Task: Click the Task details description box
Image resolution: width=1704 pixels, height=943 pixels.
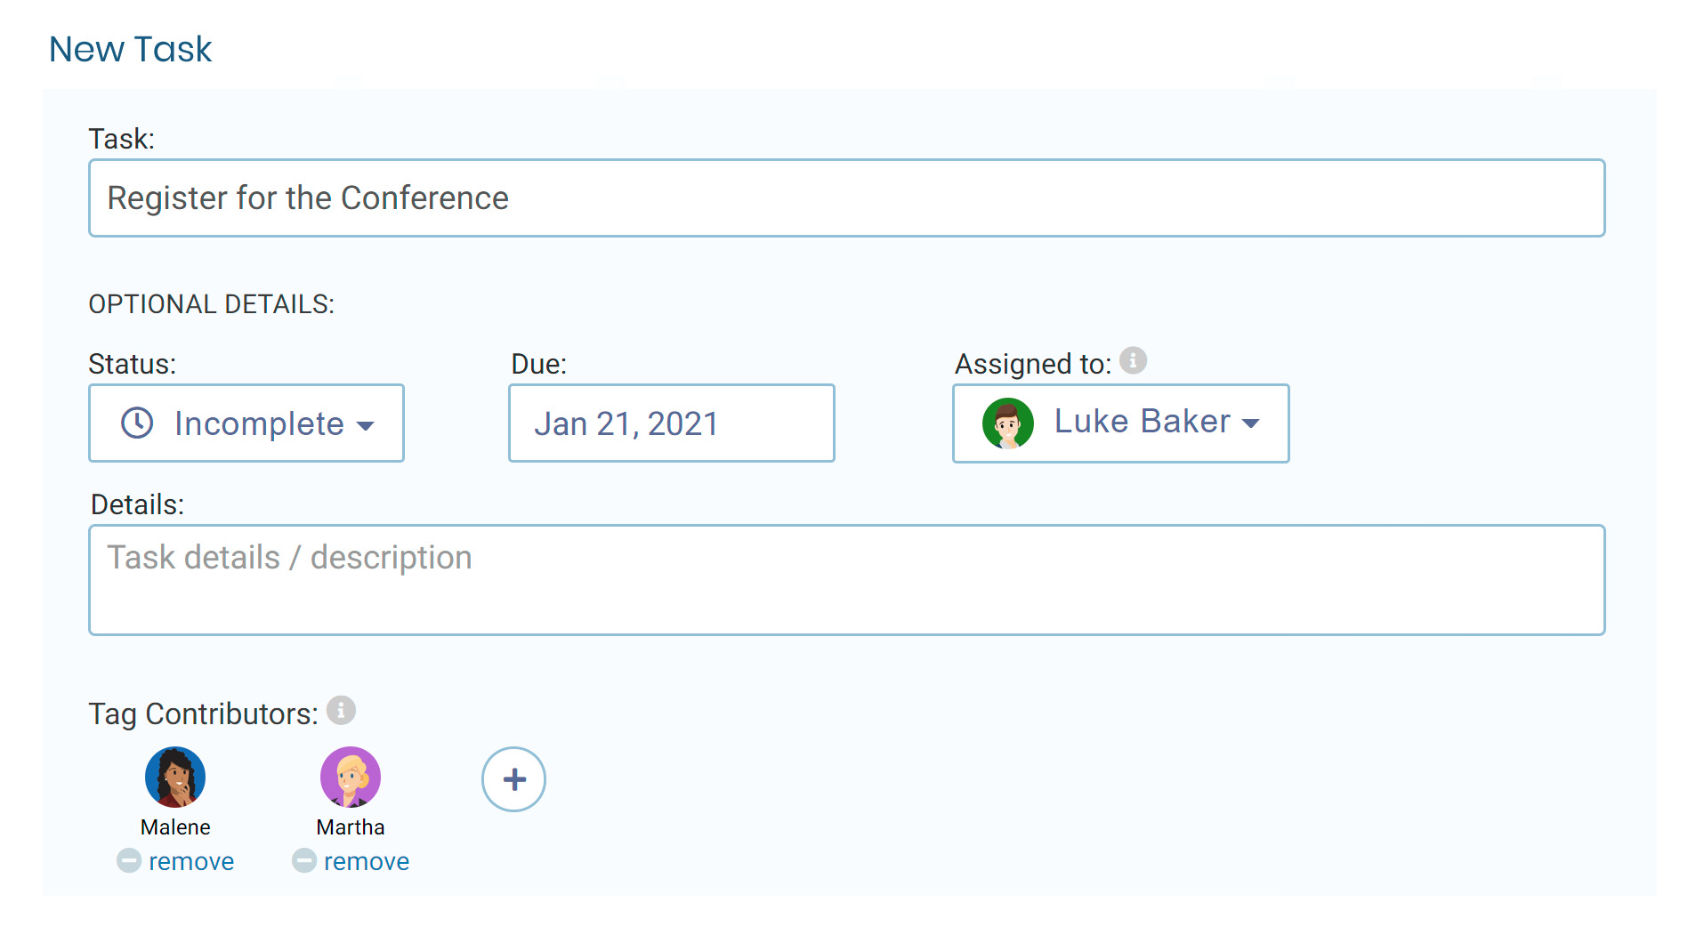Action: [x=846, y=580]
